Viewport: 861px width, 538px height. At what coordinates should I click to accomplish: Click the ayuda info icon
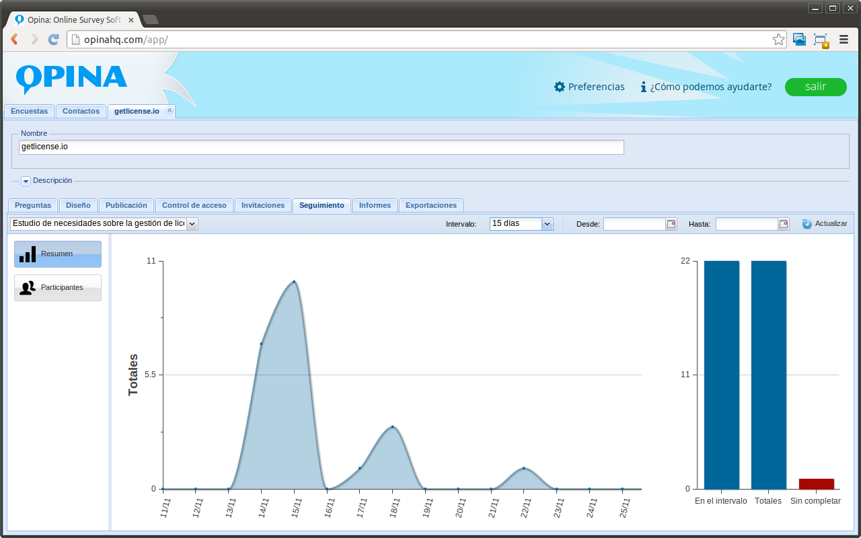tap(644, 87)
